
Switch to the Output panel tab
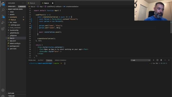41,60
